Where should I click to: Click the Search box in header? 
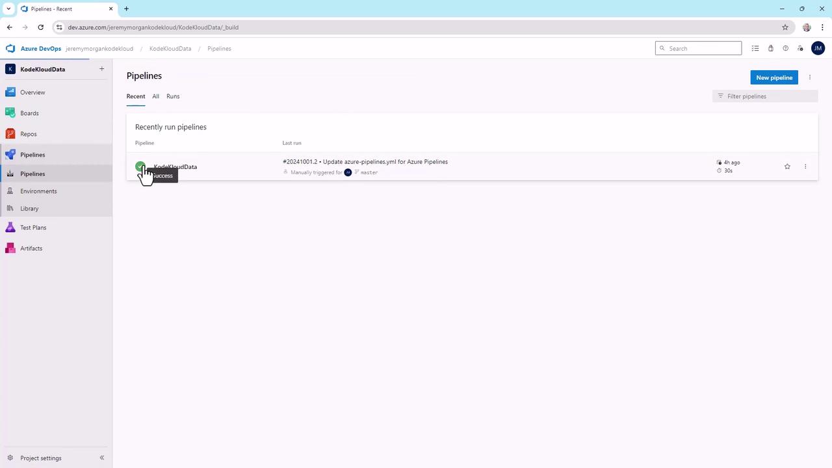click(698, 48)
